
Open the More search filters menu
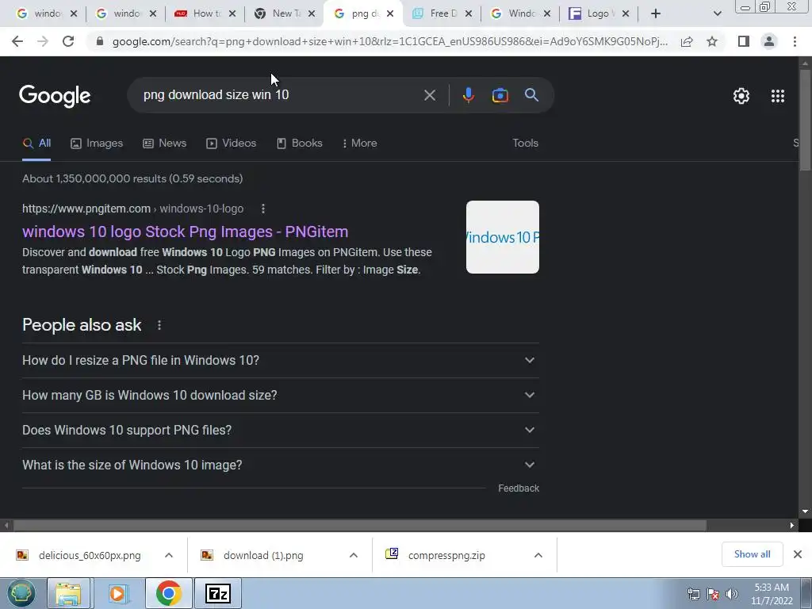pos(359,143)
